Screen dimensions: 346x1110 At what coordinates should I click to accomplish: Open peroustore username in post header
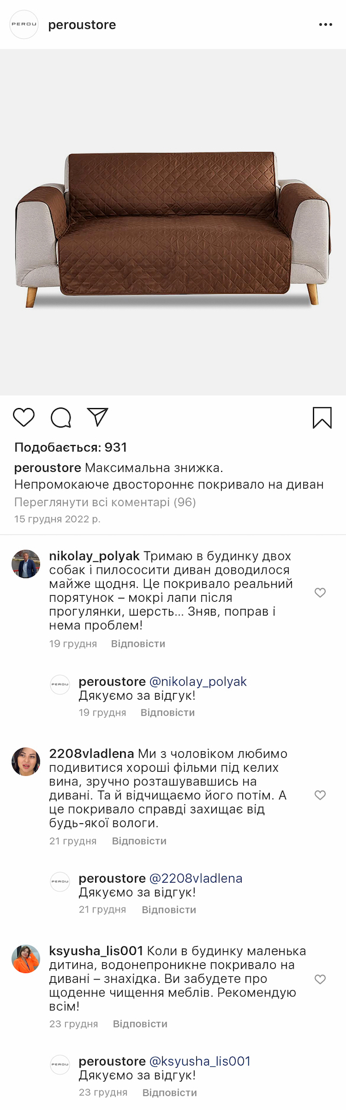pyautogui.click(x=82, y=25)
